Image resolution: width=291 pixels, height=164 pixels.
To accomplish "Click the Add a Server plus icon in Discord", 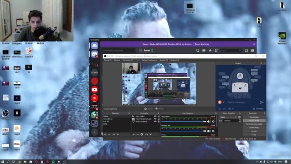I will click(95, 132).
